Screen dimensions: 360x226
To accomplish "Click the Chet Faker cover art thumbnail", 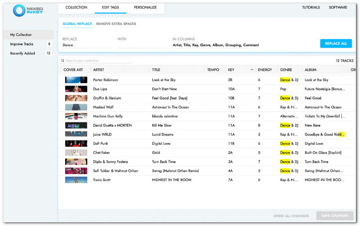I will click(76, 153).
